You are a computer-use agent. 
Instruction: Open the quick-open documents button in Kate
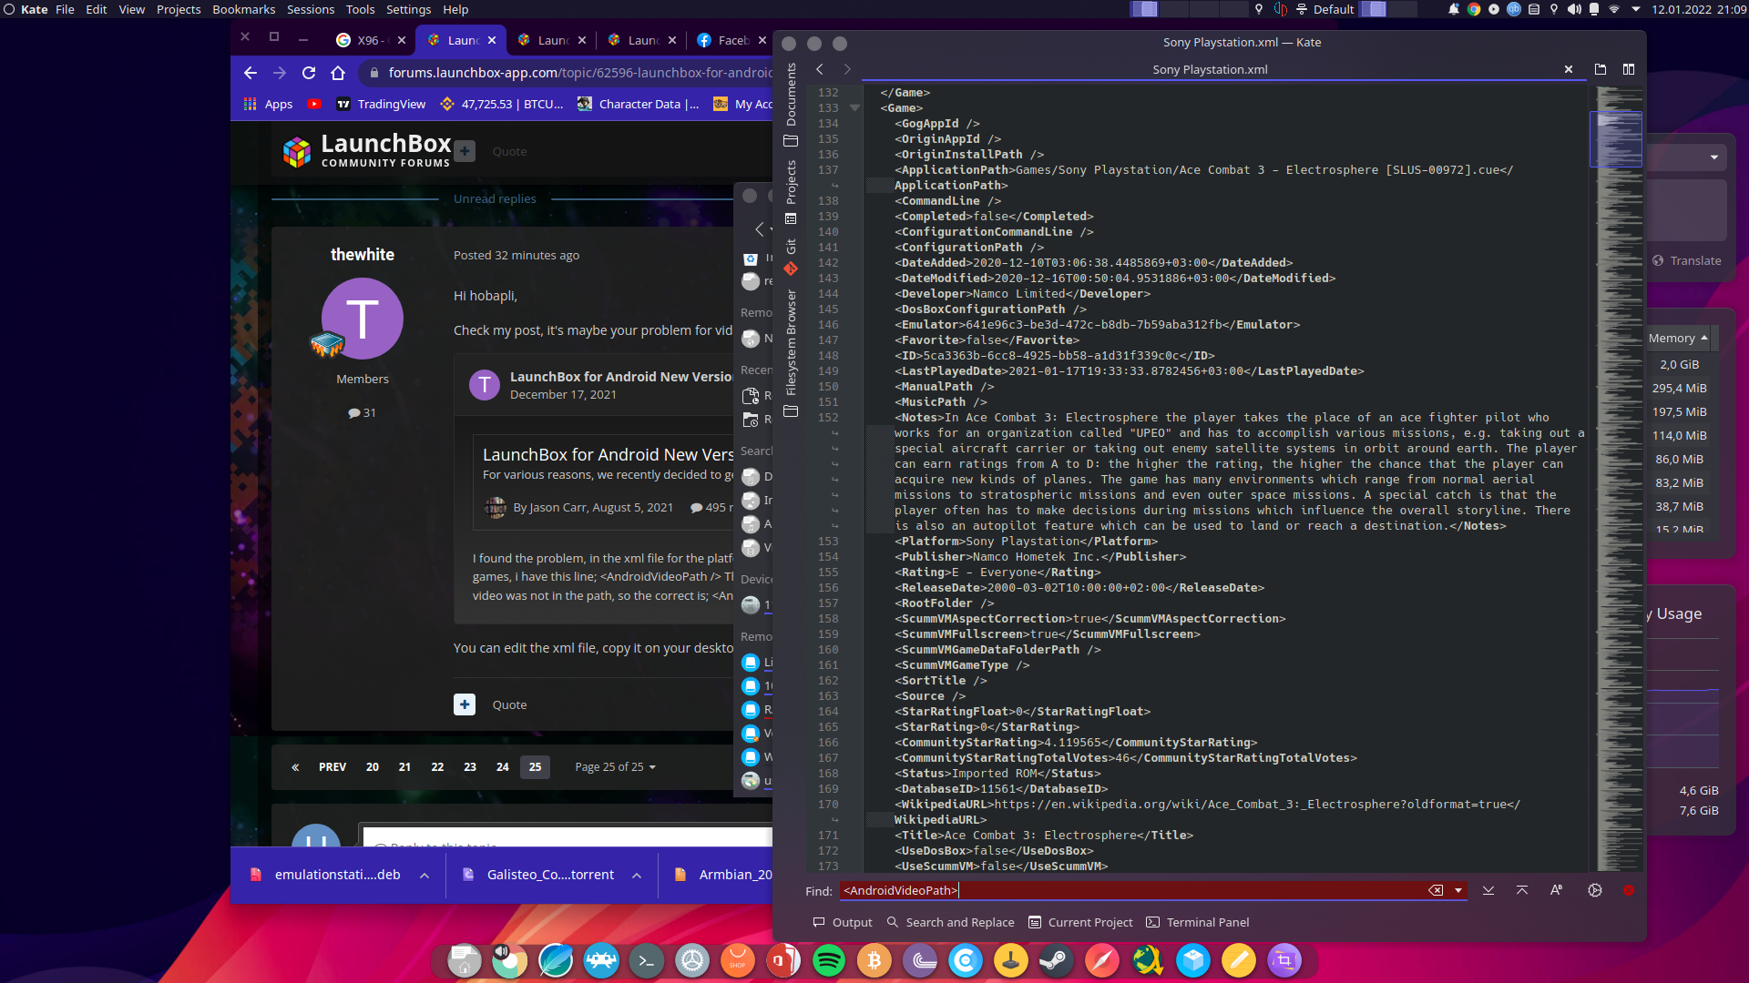[x=1601, y=69]
